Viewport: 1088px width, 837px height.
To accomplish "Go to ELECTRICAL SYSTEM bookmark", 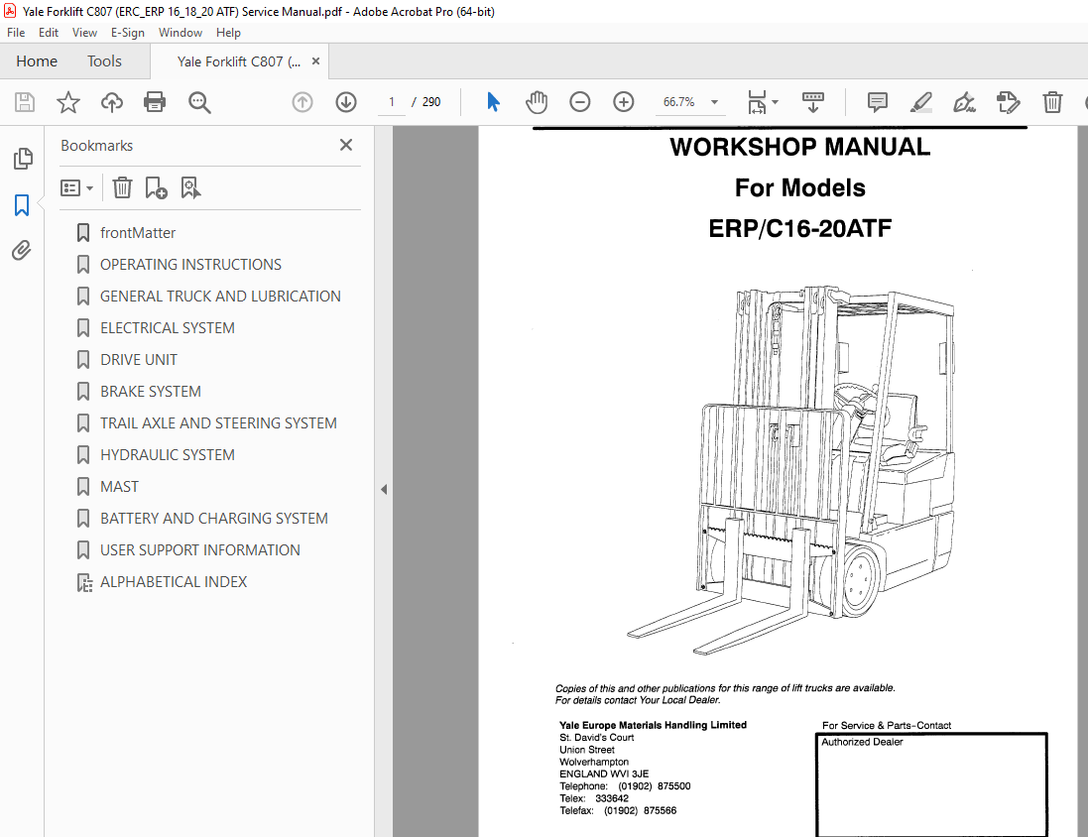I will (x=168, y=327).
